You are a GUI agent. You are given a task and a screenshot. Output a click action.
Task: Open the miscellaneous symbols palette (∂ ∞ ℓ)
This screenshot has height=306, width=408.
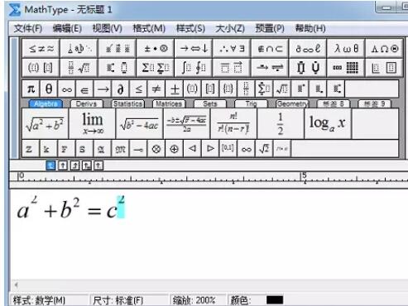(308, 49)
